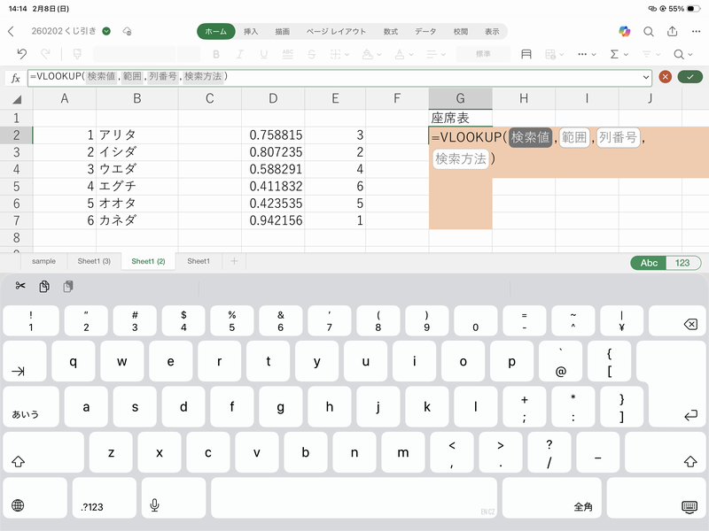Toggle 全角 full-width key on keyboard
This screenshot has height=531, width=709.
[583, 506]
